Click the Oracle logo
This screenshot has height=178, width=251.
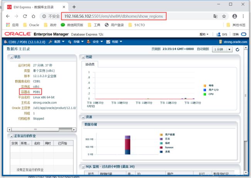[x=18, y=34]
